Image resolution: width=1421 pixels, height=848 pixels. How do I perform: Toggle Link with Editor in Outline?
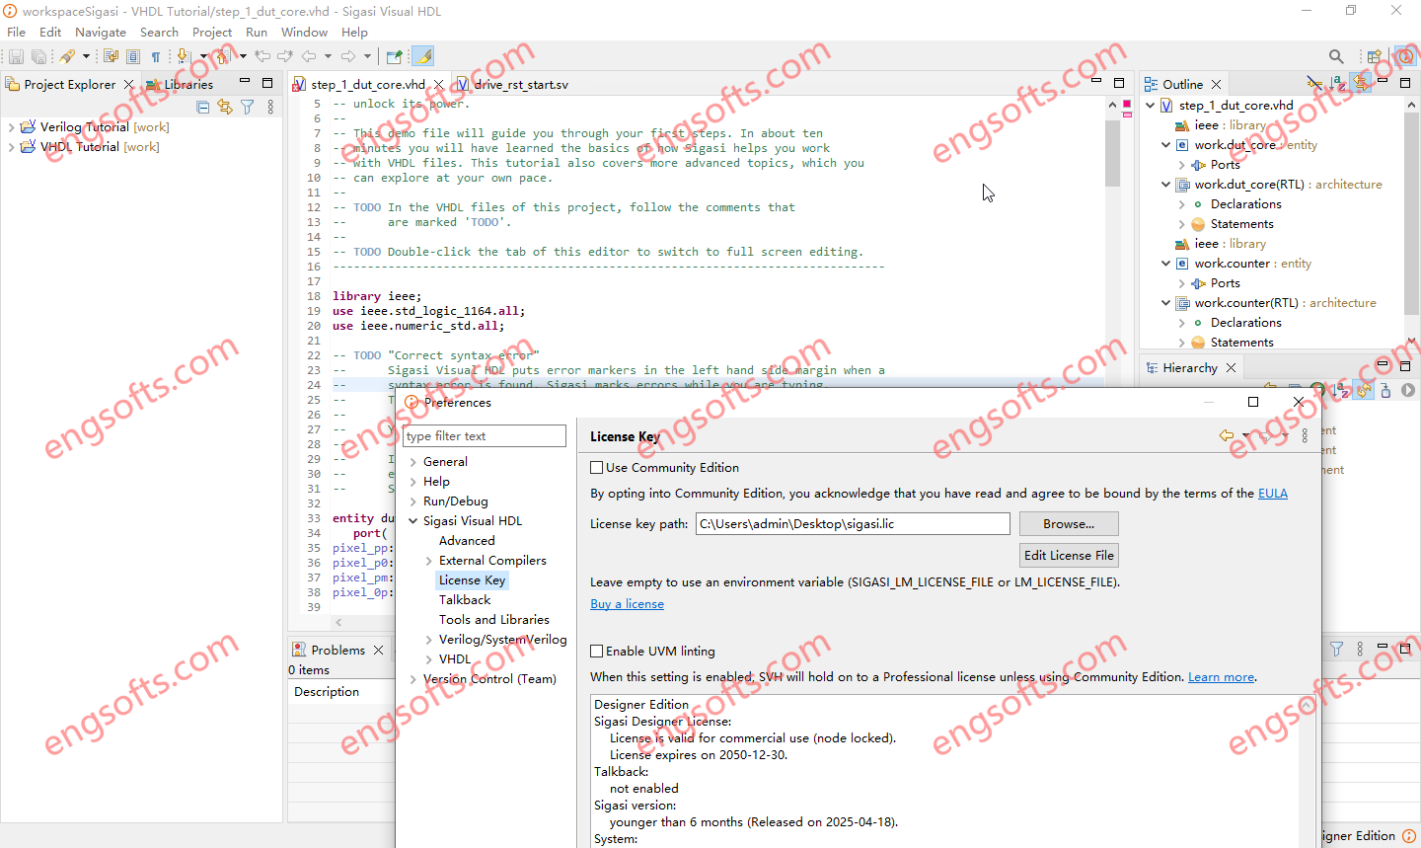(1361, 83)
